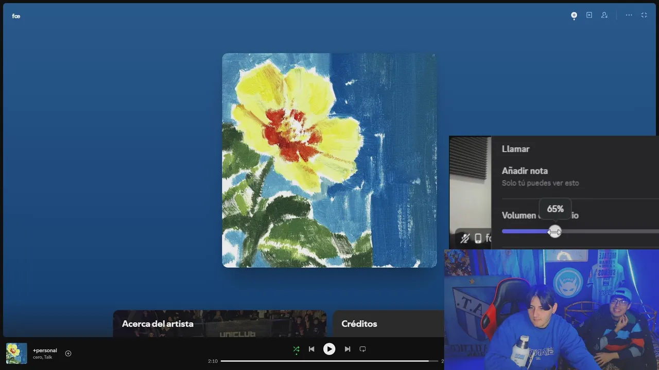This screenshot has width=659, height=370.
Task: Skip to the previous track
Action: 311,349
